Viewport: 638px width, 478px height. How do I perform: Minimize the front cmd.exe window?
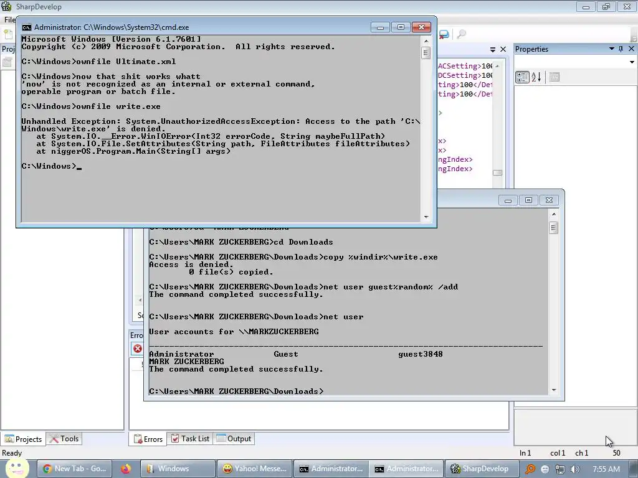(x=381, y=27)
